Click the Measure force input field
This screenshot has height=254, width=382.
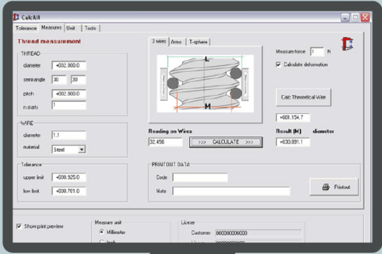coord(317,52)
